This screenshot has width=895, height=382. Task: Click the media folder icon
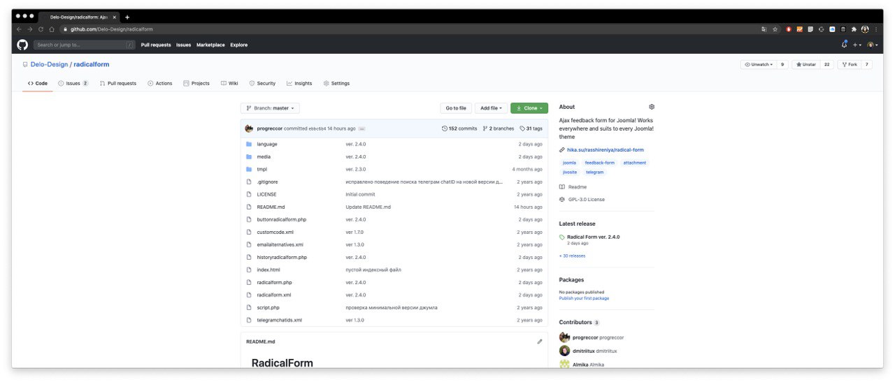pos(248,156)
